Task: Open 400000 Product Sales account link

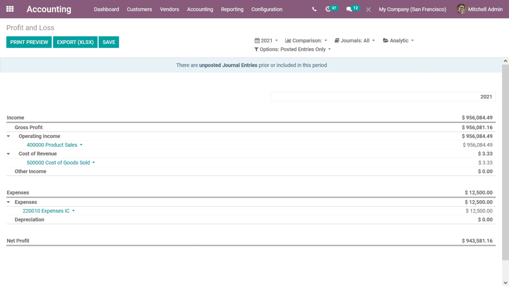Action: click(x=52, y=145)
